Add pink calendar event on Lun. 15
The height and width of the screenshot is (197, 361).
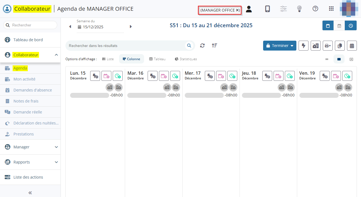click(x=106, y=76)
